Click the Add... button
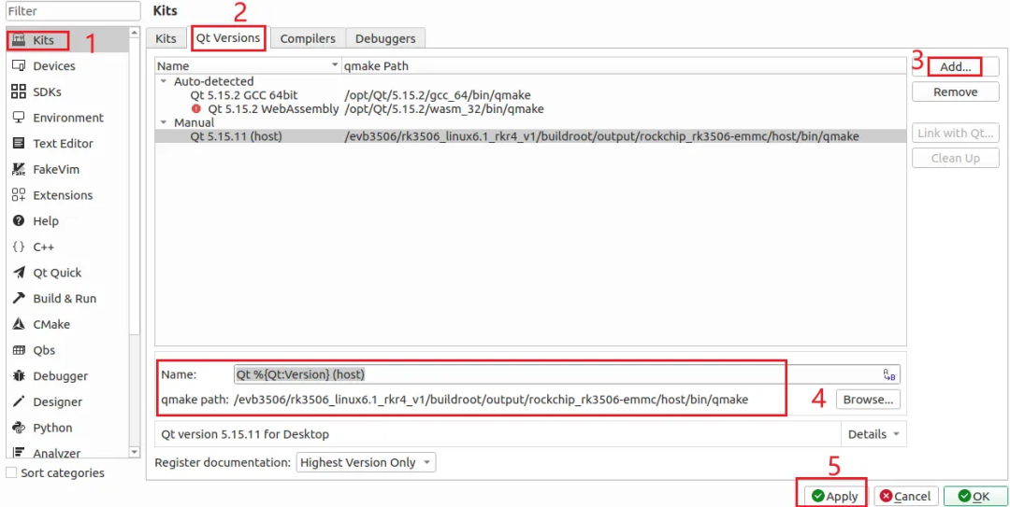1010x507 pixels. point(955,67)
